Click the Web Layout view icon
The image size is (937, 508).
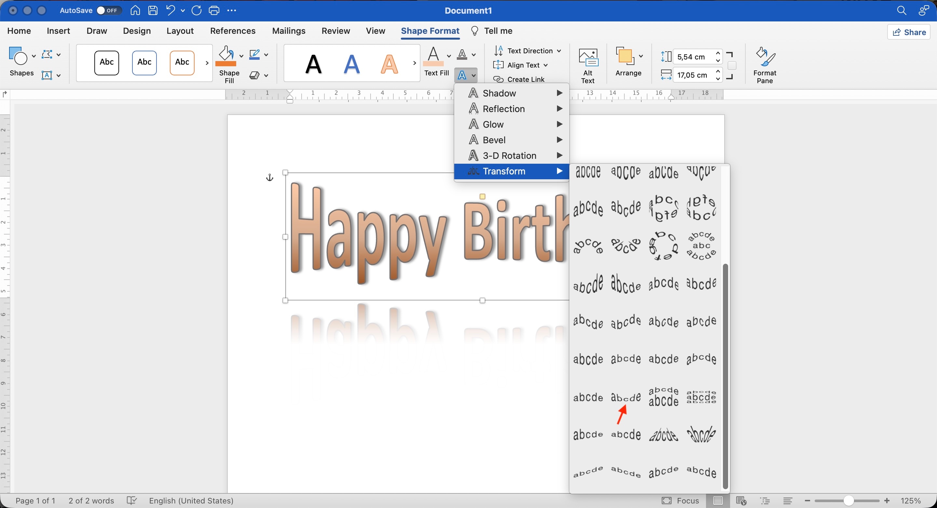741,501
